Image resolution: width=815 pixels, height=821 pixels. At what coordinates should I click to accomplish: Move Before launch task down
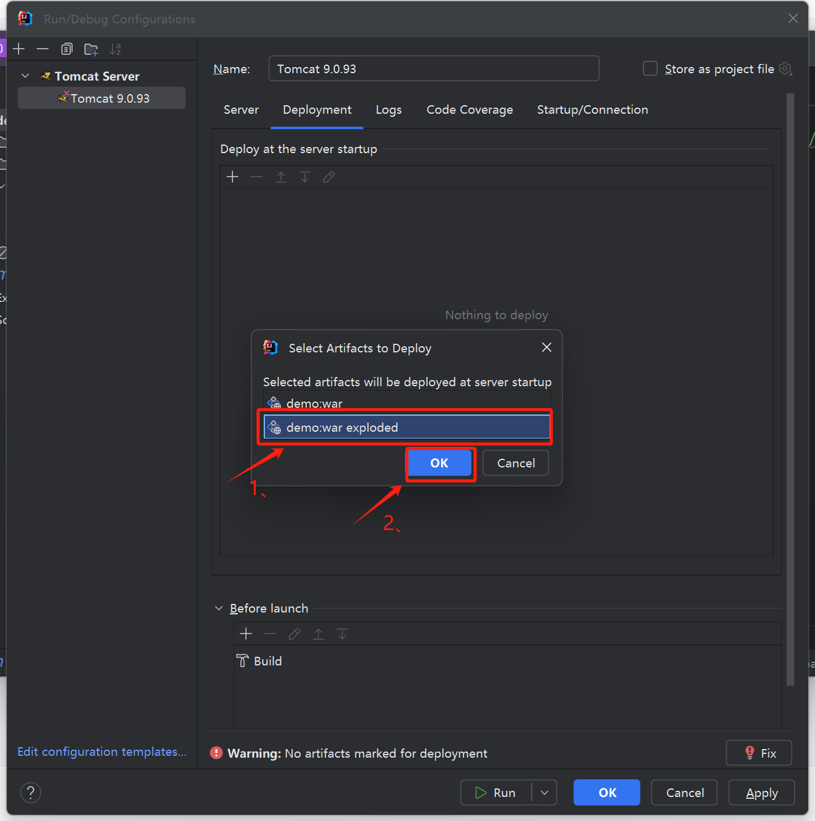coord(342,633)
